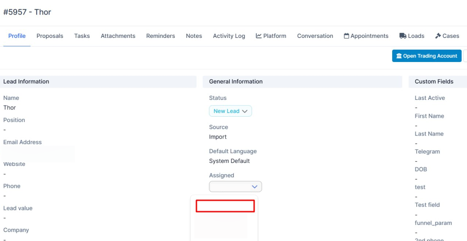Viewport: 467px width, 241px height.
Task: Open the Proposals tab
Action: (x=50, y=36)
